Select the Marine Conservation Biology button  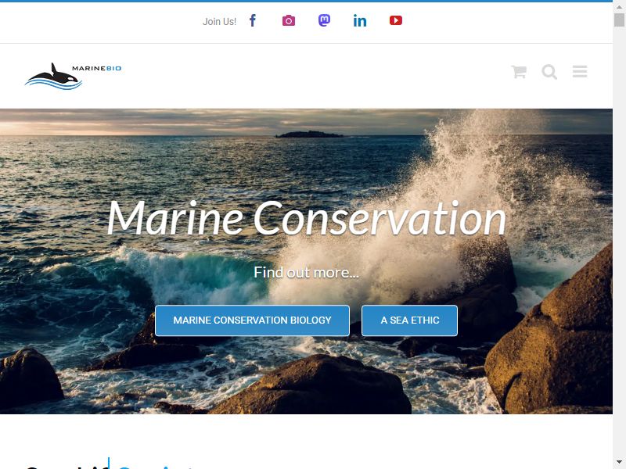[252, 320]
